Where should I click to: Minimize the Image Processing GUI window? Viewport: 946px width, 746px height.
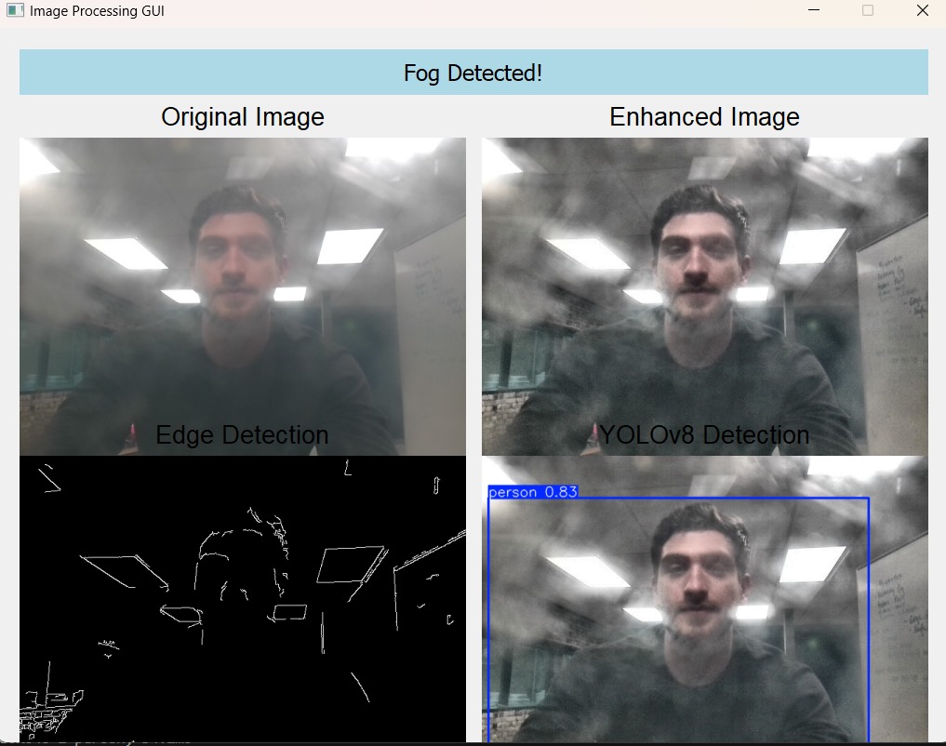(x=813, y=10)
